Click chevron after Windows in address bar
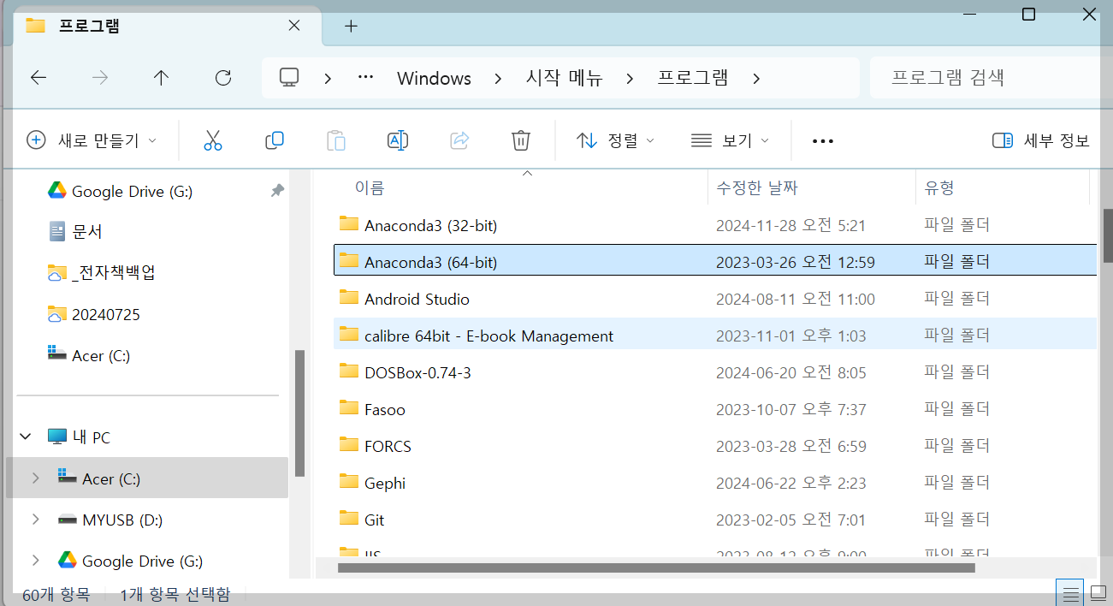 (x=499, y=79)
